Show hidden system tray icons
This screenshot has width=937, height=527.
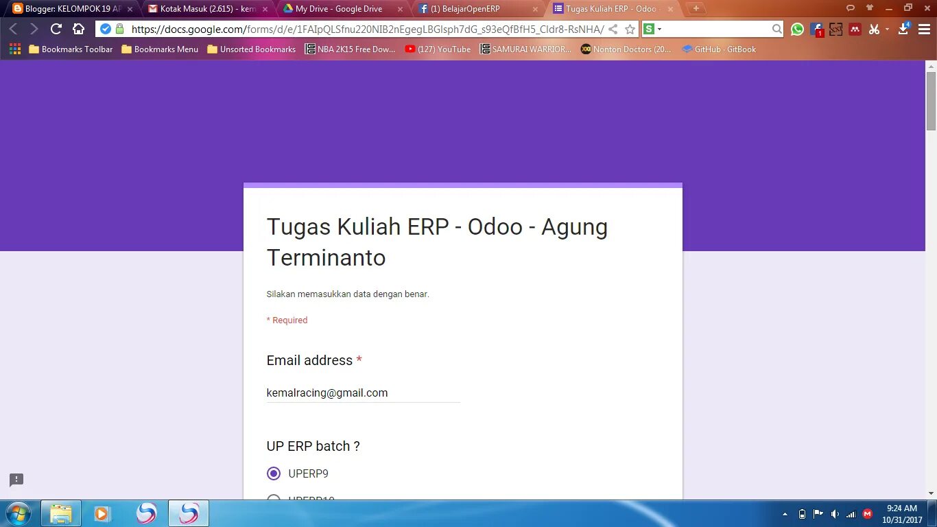tap(785, 514)
